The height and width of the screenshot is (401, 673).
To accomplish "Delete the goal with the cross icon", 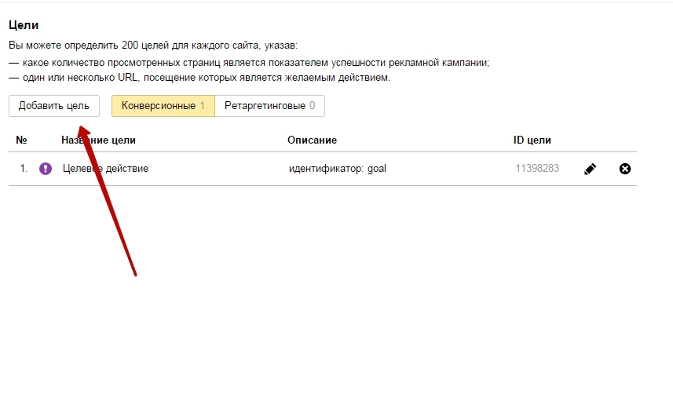I will click(625, 169).
